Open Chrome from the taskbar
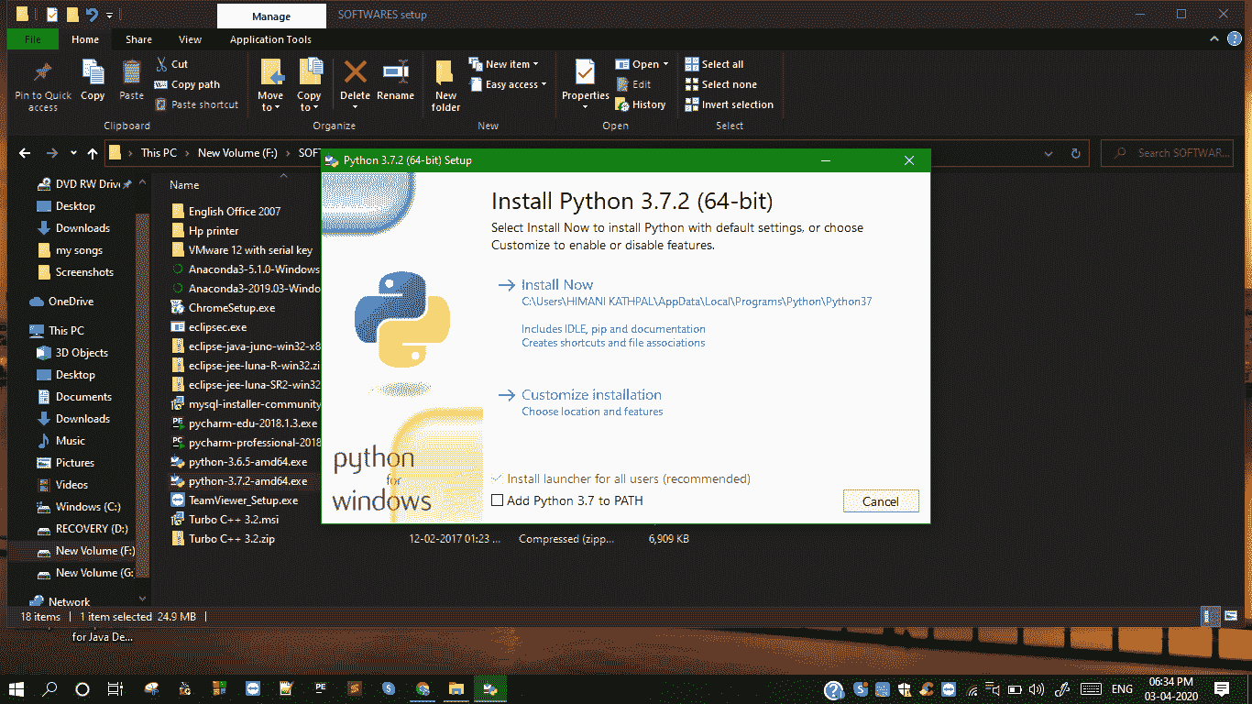The height and width of the screenshot is (704, 1252). (x=423, y=688)
